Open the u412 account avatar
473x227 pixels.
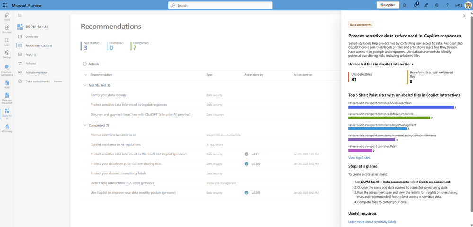tap(467, 5)
